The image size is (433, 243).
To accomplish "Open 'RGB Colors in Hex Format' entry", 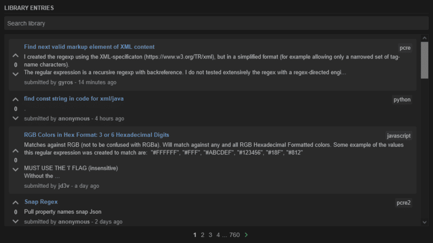I will (96, 135).
